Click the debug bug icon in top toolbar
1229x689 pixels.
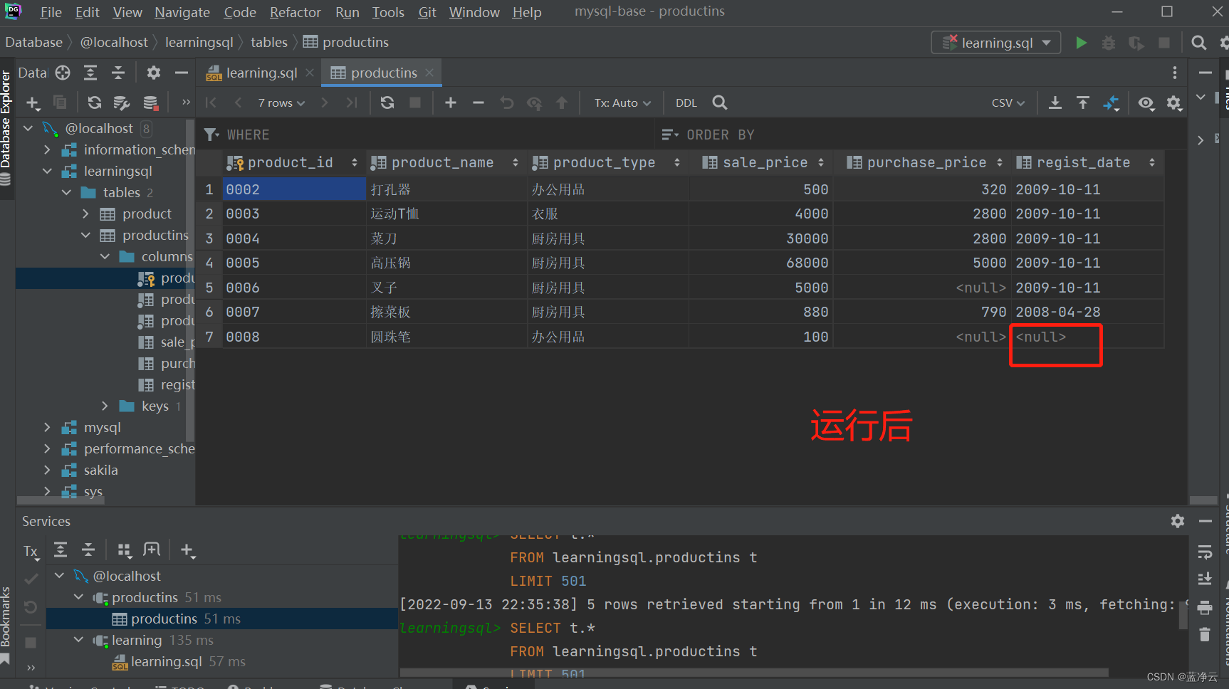pyautogui.click(x=1109, y=43)
